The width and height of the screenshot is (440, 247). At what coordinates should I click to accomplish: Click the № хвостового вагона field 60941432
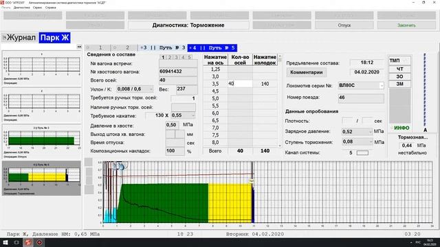(x=178, y=71)
